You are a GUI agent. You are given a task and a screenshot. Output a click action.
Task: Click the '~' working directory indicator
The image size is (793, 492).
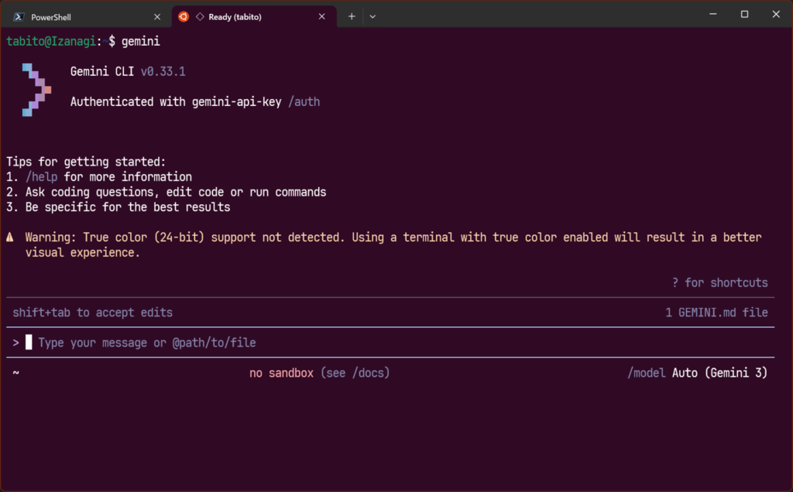pyautogui.click(x=15, y=373)
